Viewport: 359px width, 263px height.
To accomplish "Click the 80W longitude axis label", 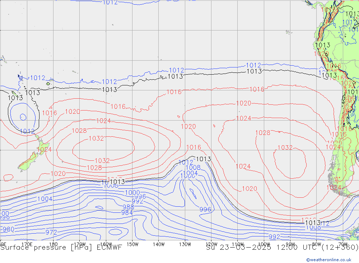I will [x=317, y=244].
